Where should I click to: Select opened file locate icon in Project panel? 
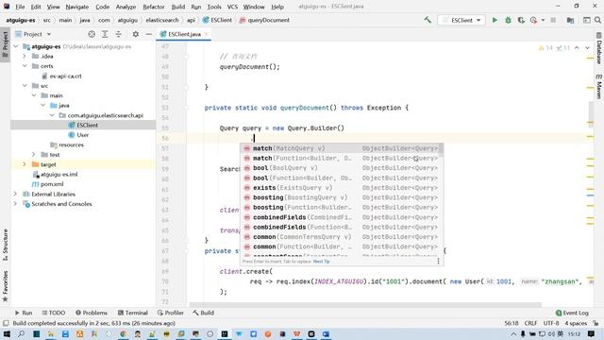pos(92,34)
